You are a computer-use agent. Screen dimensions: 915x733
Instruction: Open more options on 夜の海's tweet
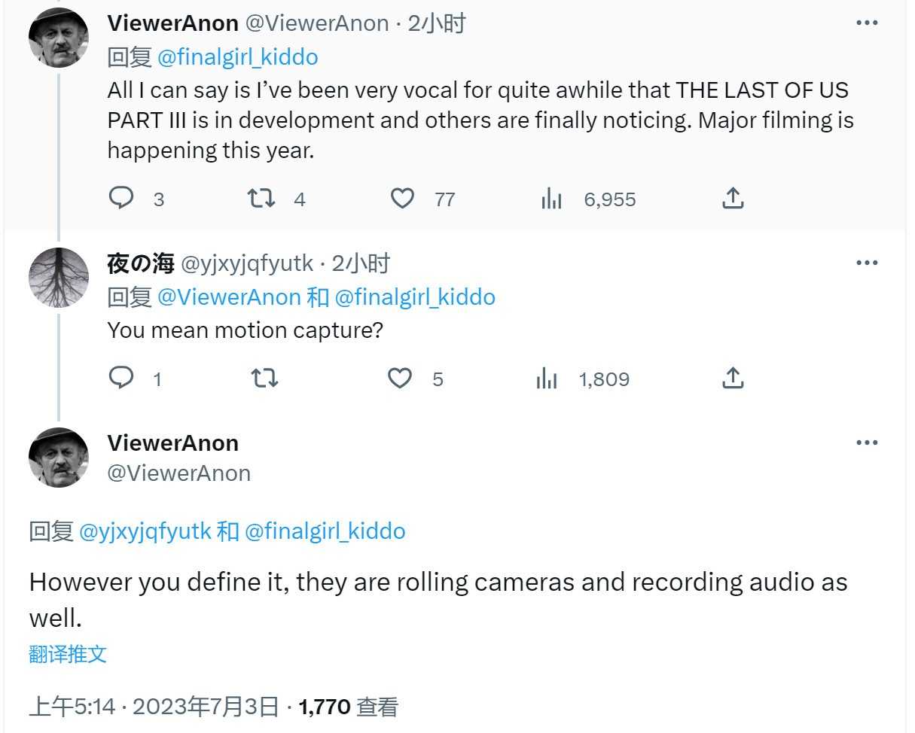pos(867,263)
